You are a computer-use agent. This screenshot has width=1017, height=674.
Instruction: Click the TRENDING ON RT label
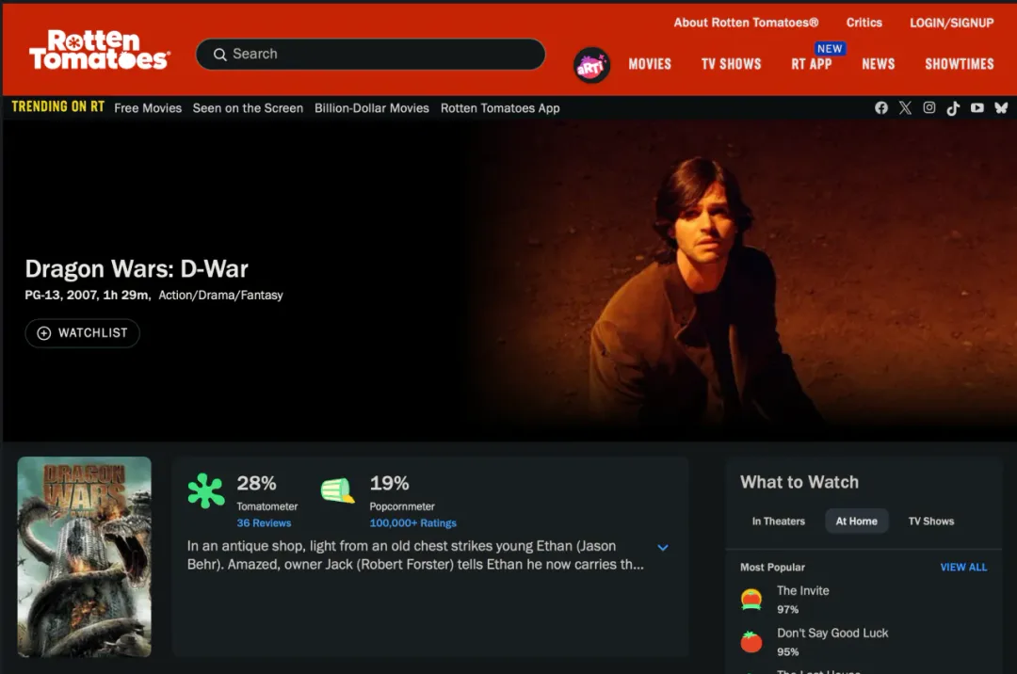(57, 107)
